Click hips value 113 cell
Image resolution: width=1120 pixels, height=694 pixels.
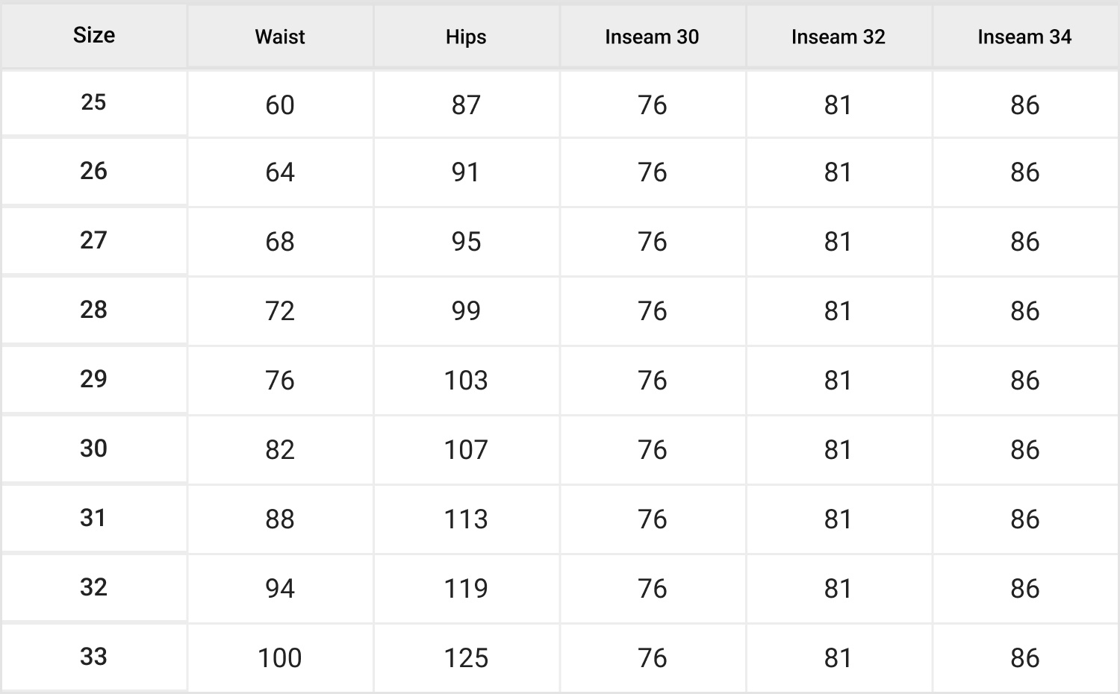tap(466, 519)
